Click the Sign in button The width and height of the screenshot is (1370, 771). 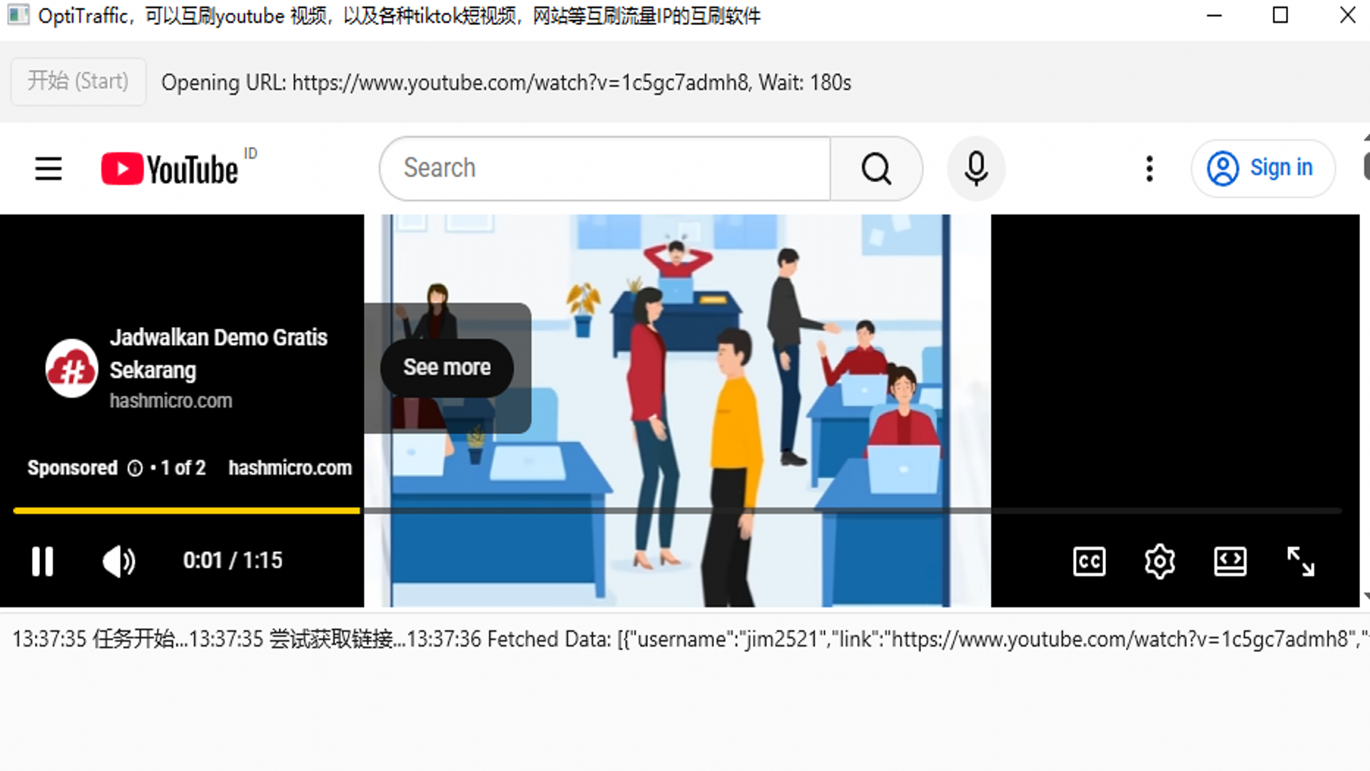click(1262, 168)
